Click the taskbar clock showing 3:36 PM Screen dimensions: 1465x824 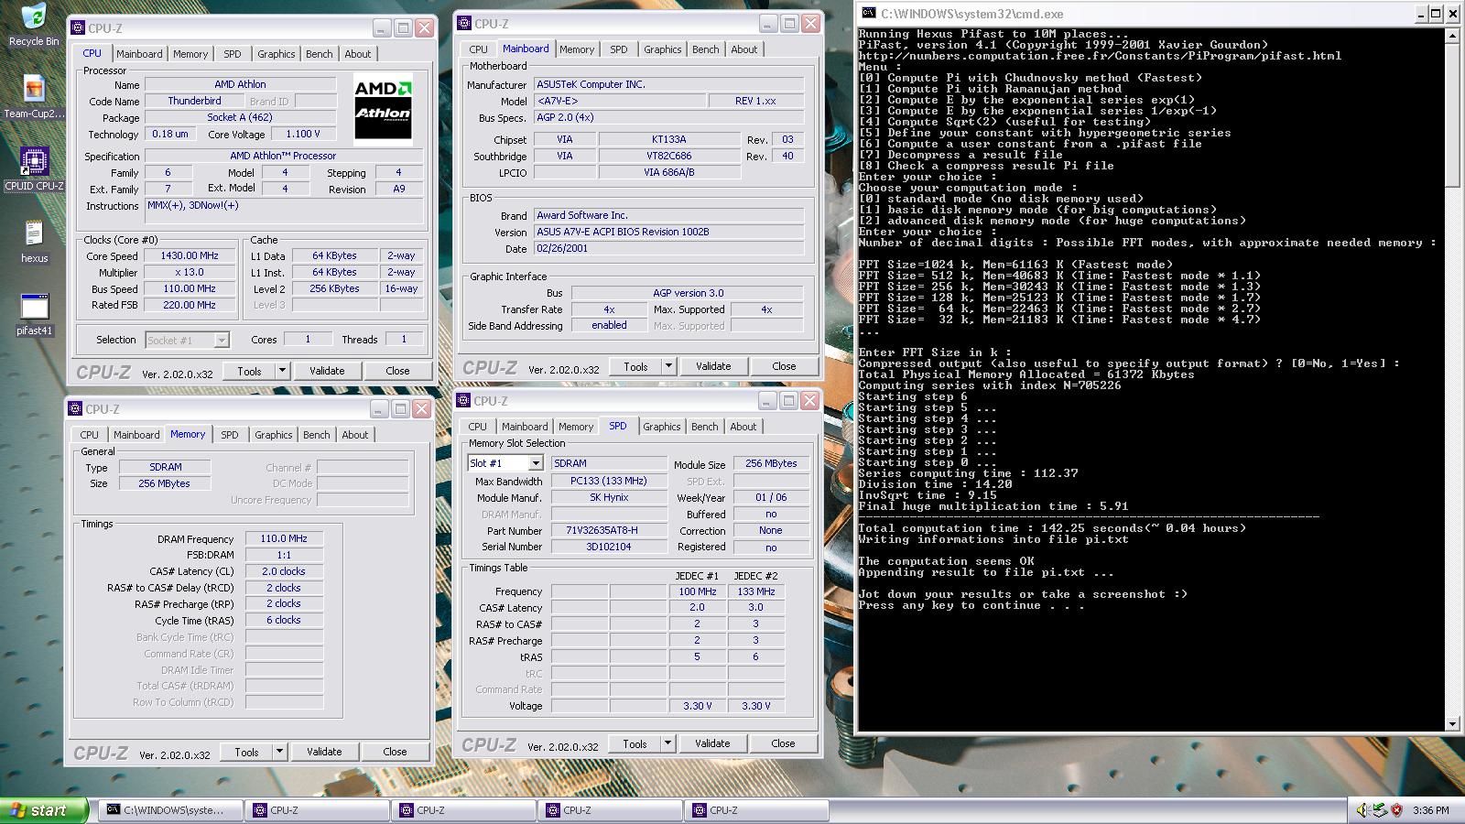pyautogui.click(x=1430, y=810)
